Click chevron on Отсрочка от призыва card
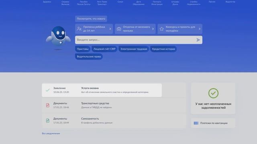Screen dimensions: 257x144 (153, 29)
